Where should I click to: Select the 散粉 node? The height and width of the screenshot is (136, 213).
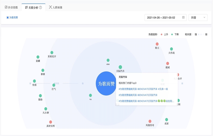[40, 96]
